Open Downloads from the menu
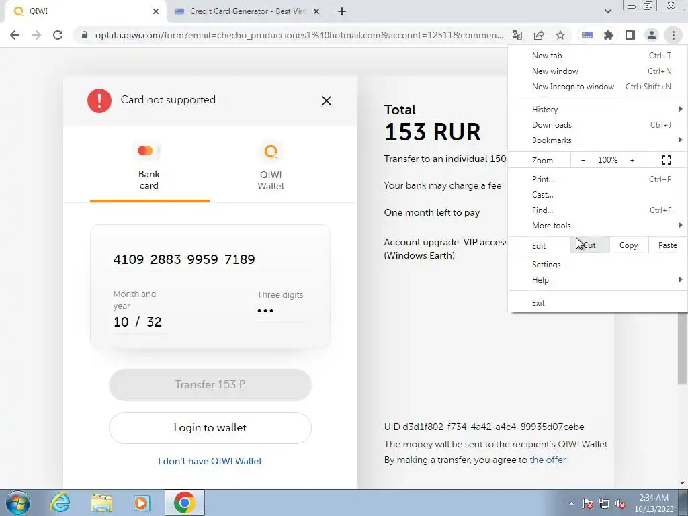 click(x=597, y=124)
